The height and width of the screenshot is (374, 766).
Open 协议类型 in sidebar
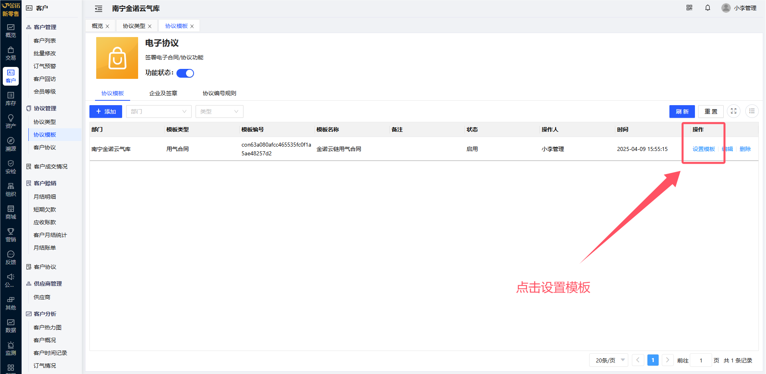tap(45, 122)
